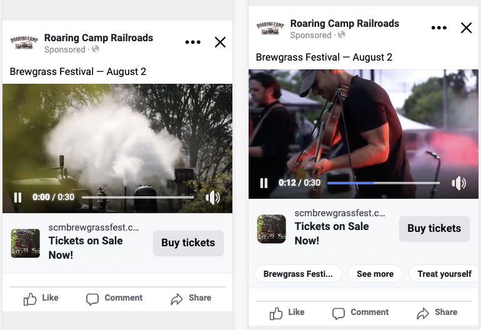Open three-dot options menu on left ad
Viewport: 481px width, 330px height.
[193, 42]
